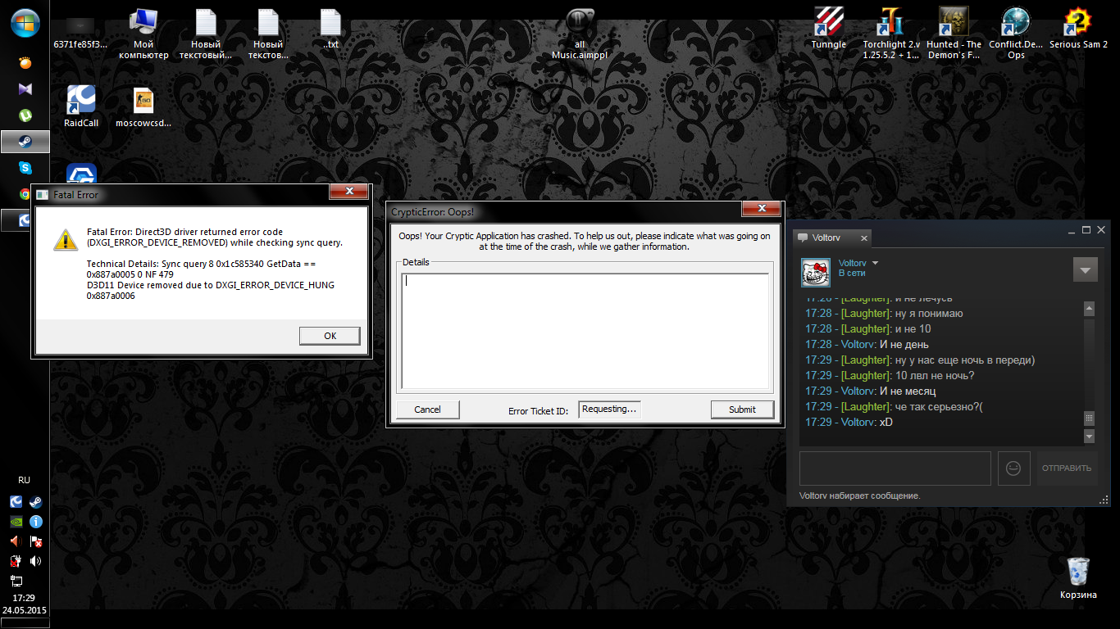
Task: Click chat message 'И не месяц'
Action: click(x=908, y=391)
